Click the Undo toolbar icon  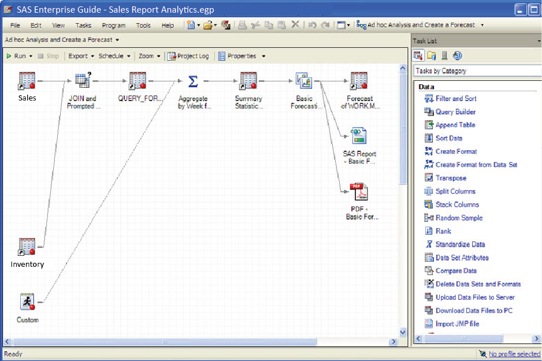click(x=313, y=25)
